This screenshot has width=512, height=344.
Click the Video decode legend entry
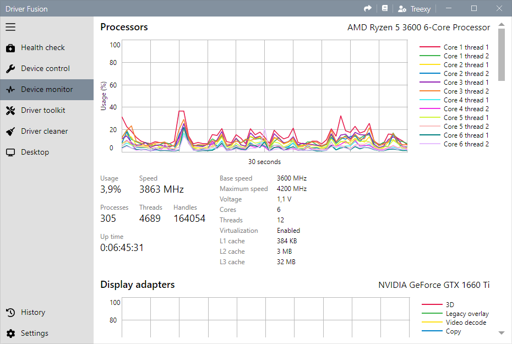click(454, 323)
